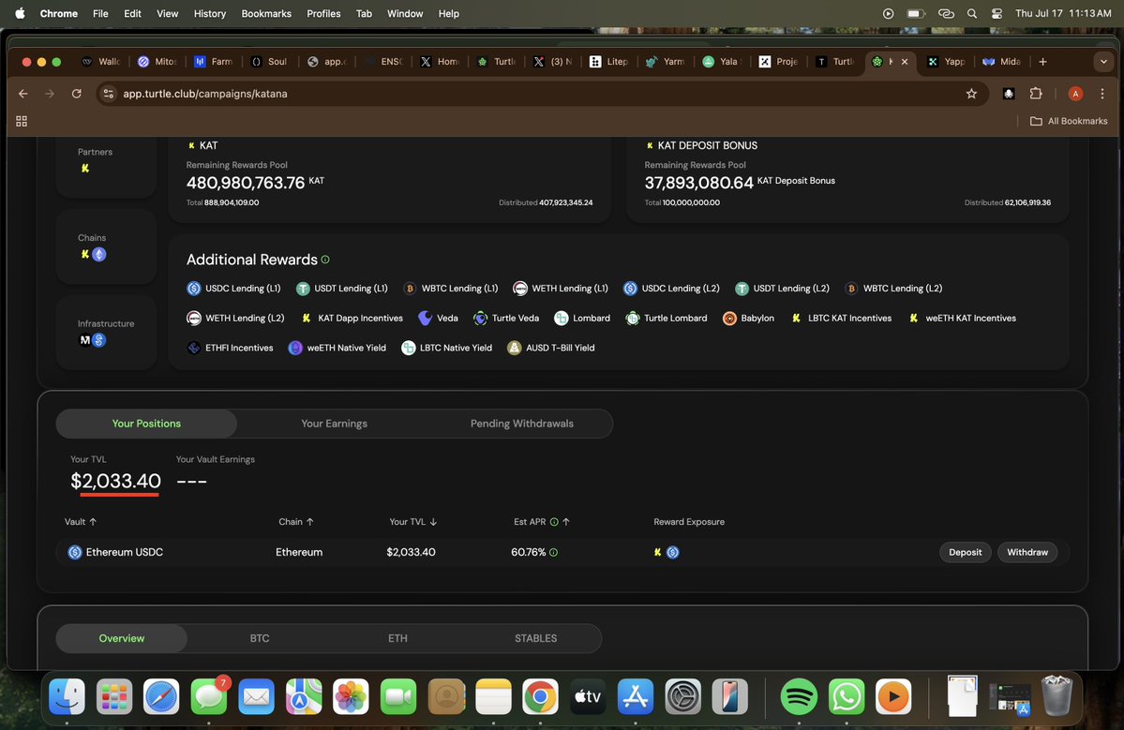Click Deposit for Ethereum USDC vault
1124x730 pixels.
point(965,552)
